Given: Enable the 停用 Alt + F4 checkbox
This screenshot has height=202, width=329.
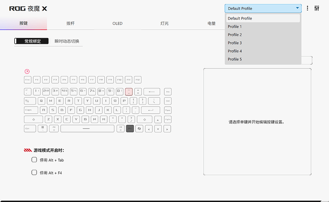Looking at the screenshot, I should point(34,172).
